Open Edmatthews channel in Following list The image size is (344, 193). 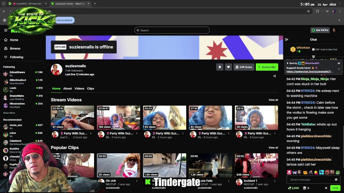pos(23,74)
